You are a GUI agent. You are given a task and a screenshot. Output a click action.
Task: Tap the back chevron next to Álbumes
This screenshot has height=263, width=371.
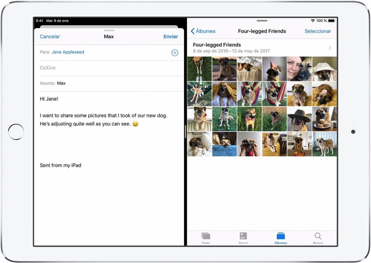pos(192,31)
